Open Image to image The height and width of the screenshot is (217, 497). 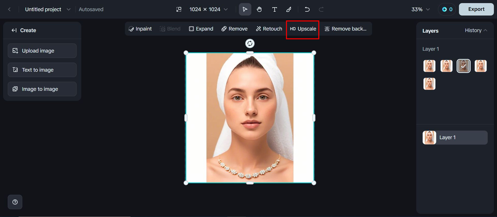click(x=42, y=89)
